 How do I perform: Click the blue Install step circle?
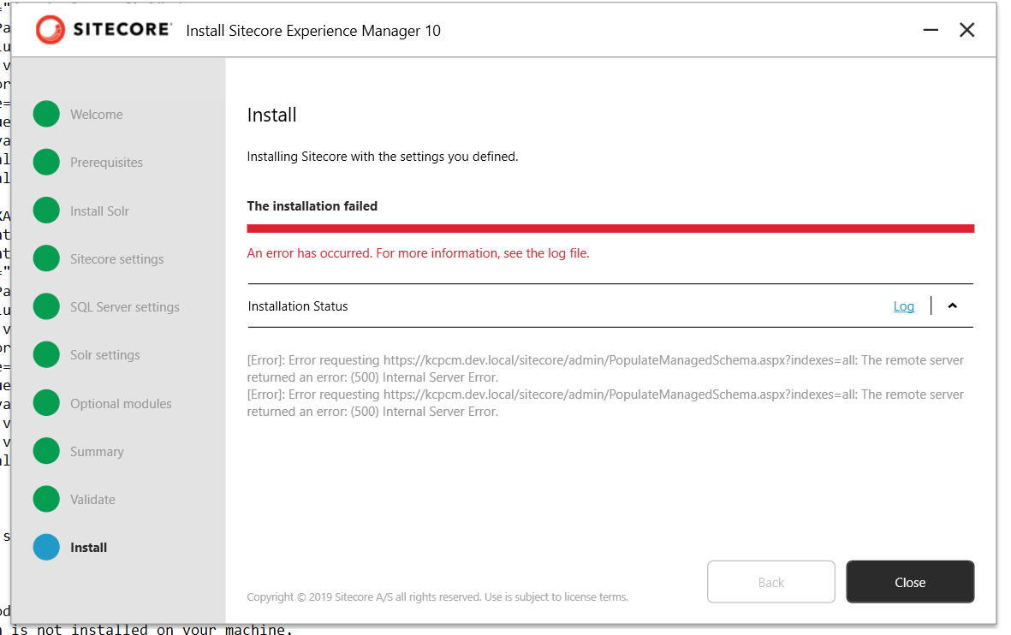coord(46,548)
